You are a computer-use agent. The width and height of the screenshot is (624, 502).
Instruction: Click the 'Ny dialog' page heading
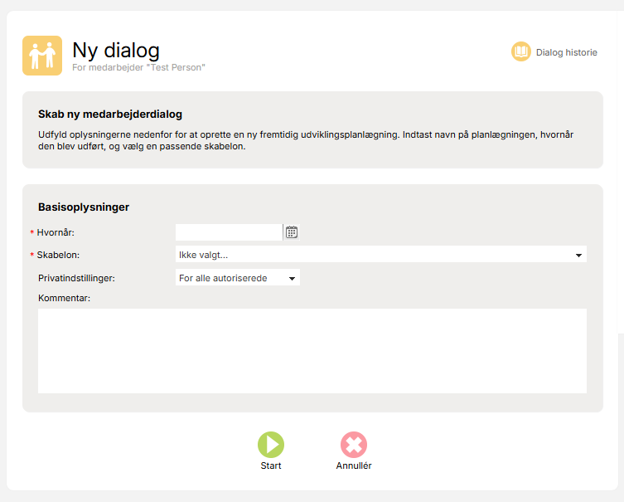116,51
